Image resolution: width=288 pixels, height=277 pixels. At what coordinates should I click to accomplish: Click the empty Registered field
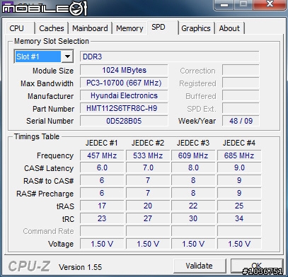pyautogui.click(x=241, y=83)
